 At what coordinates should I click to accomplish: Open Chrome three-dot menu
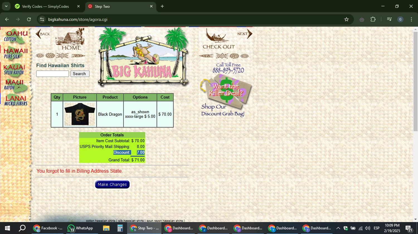411,19
